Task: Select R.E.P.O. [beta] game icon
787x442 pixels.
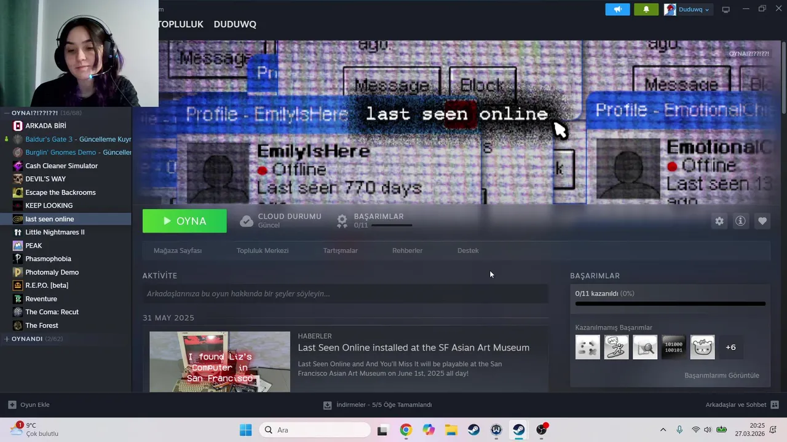Action: 18,285
